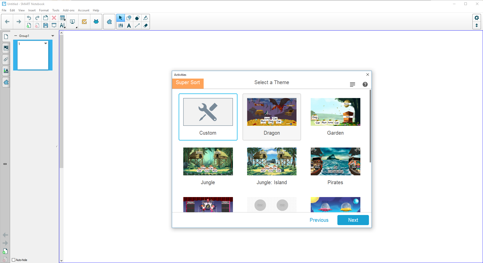Select the arrow selection tool
The width and height of the screenshot is (483, 263).
coord(121,18)
